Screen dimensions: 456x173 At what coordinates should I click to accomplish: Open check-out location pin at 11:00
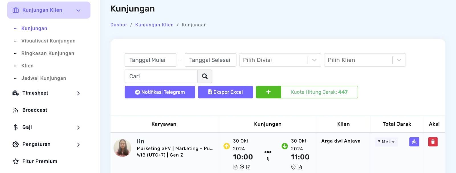(293, 167)
